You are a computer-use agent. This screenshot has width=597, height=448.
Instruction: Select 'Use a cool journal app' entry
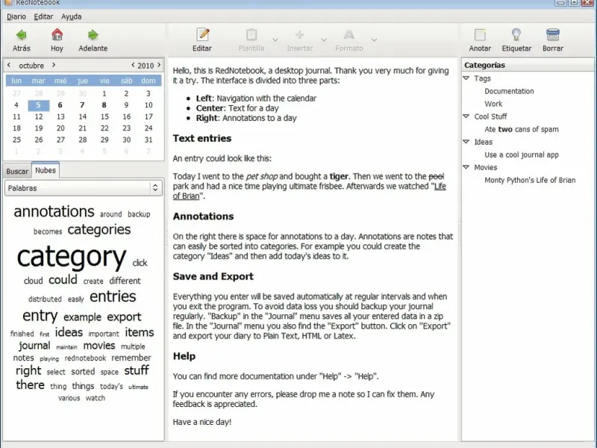pyautogui.click(x=522, y=155)
